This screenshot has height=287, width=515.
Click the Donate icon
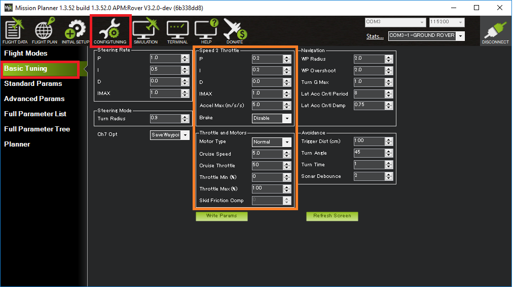[235, 31]
